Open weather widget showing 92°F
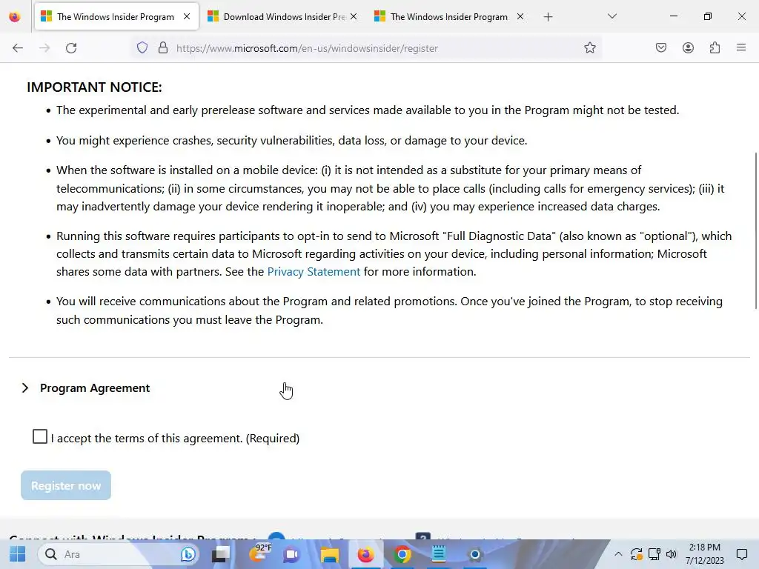The height and width of the screenshot is (569, 759). point(260,553)
